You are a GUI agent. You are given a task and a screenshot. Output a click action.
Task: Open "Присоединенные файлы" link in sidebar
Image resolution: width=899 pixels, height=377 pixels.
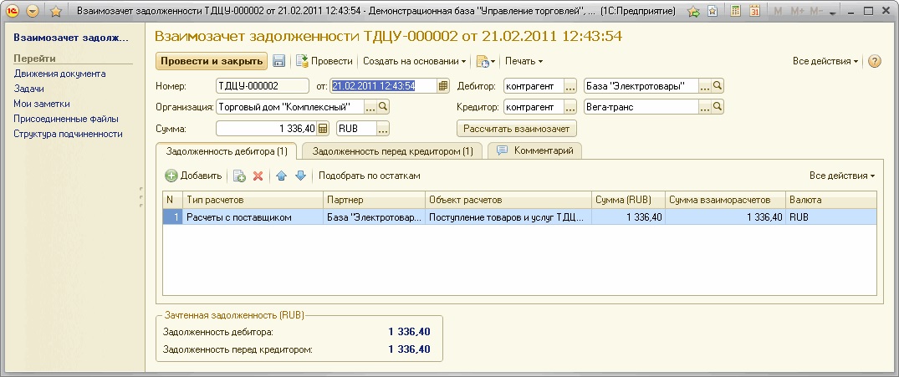pos(66,119)
